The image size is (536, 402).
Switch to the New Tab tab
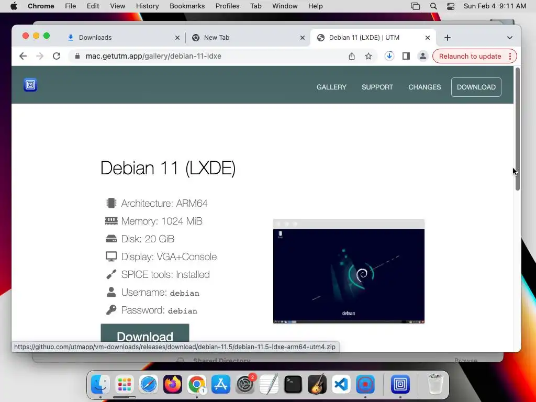[x=248, y=38]
